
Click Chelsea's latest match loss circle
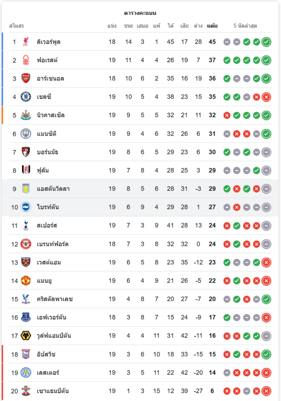coord(266,97)
